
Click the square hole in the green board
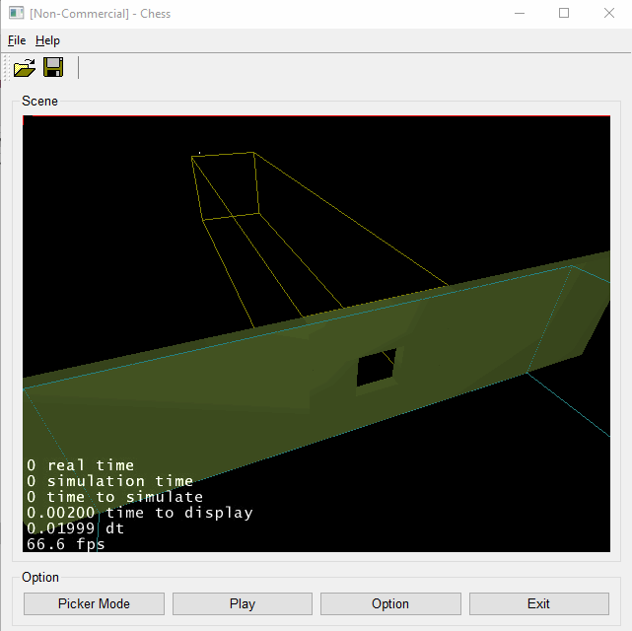[x=376, y=368]
